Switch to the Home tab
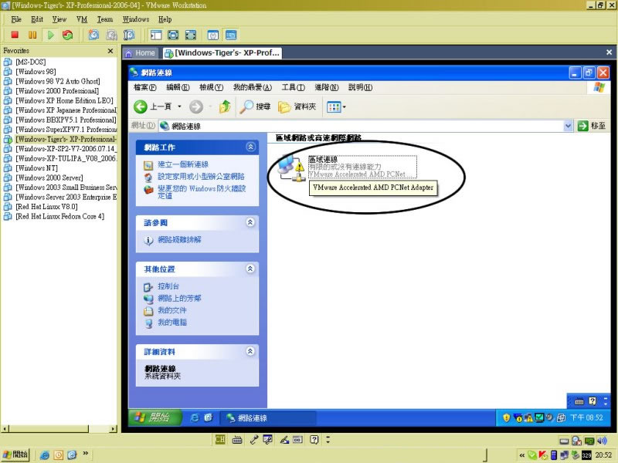This screenshot has height=463, width=618. [141, 52]
